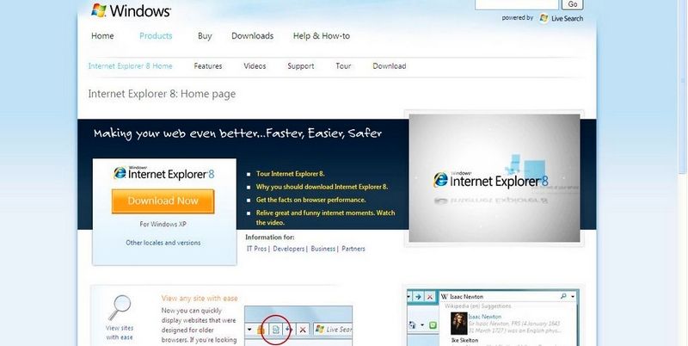Click the orange Download Now button
Image resolution: width=688 pixels, height=346 pixels.
point(163,201)
